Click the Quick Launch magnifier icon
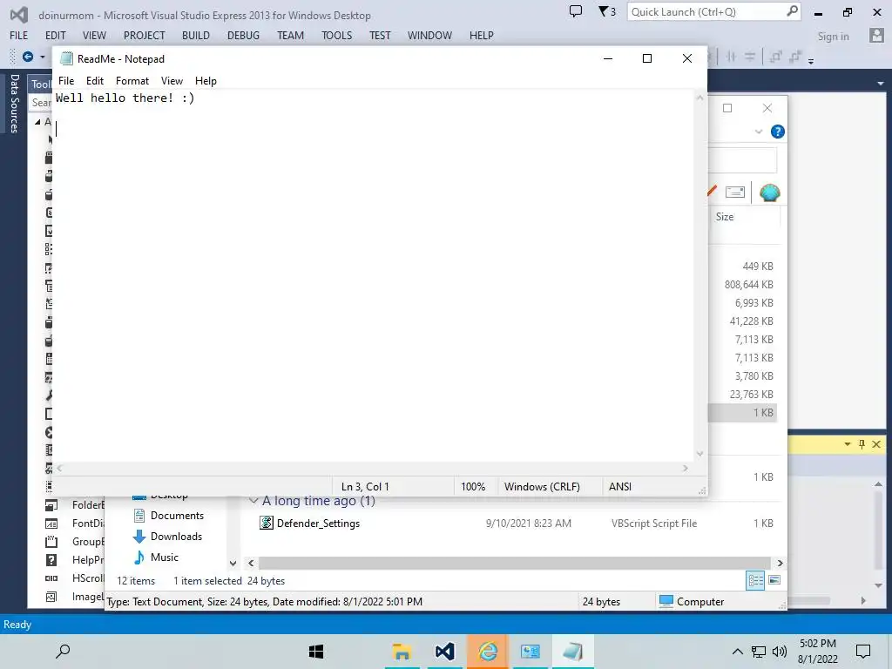Image resolution: width=892 pixels, height=669 pixels. tap(792, 11)
